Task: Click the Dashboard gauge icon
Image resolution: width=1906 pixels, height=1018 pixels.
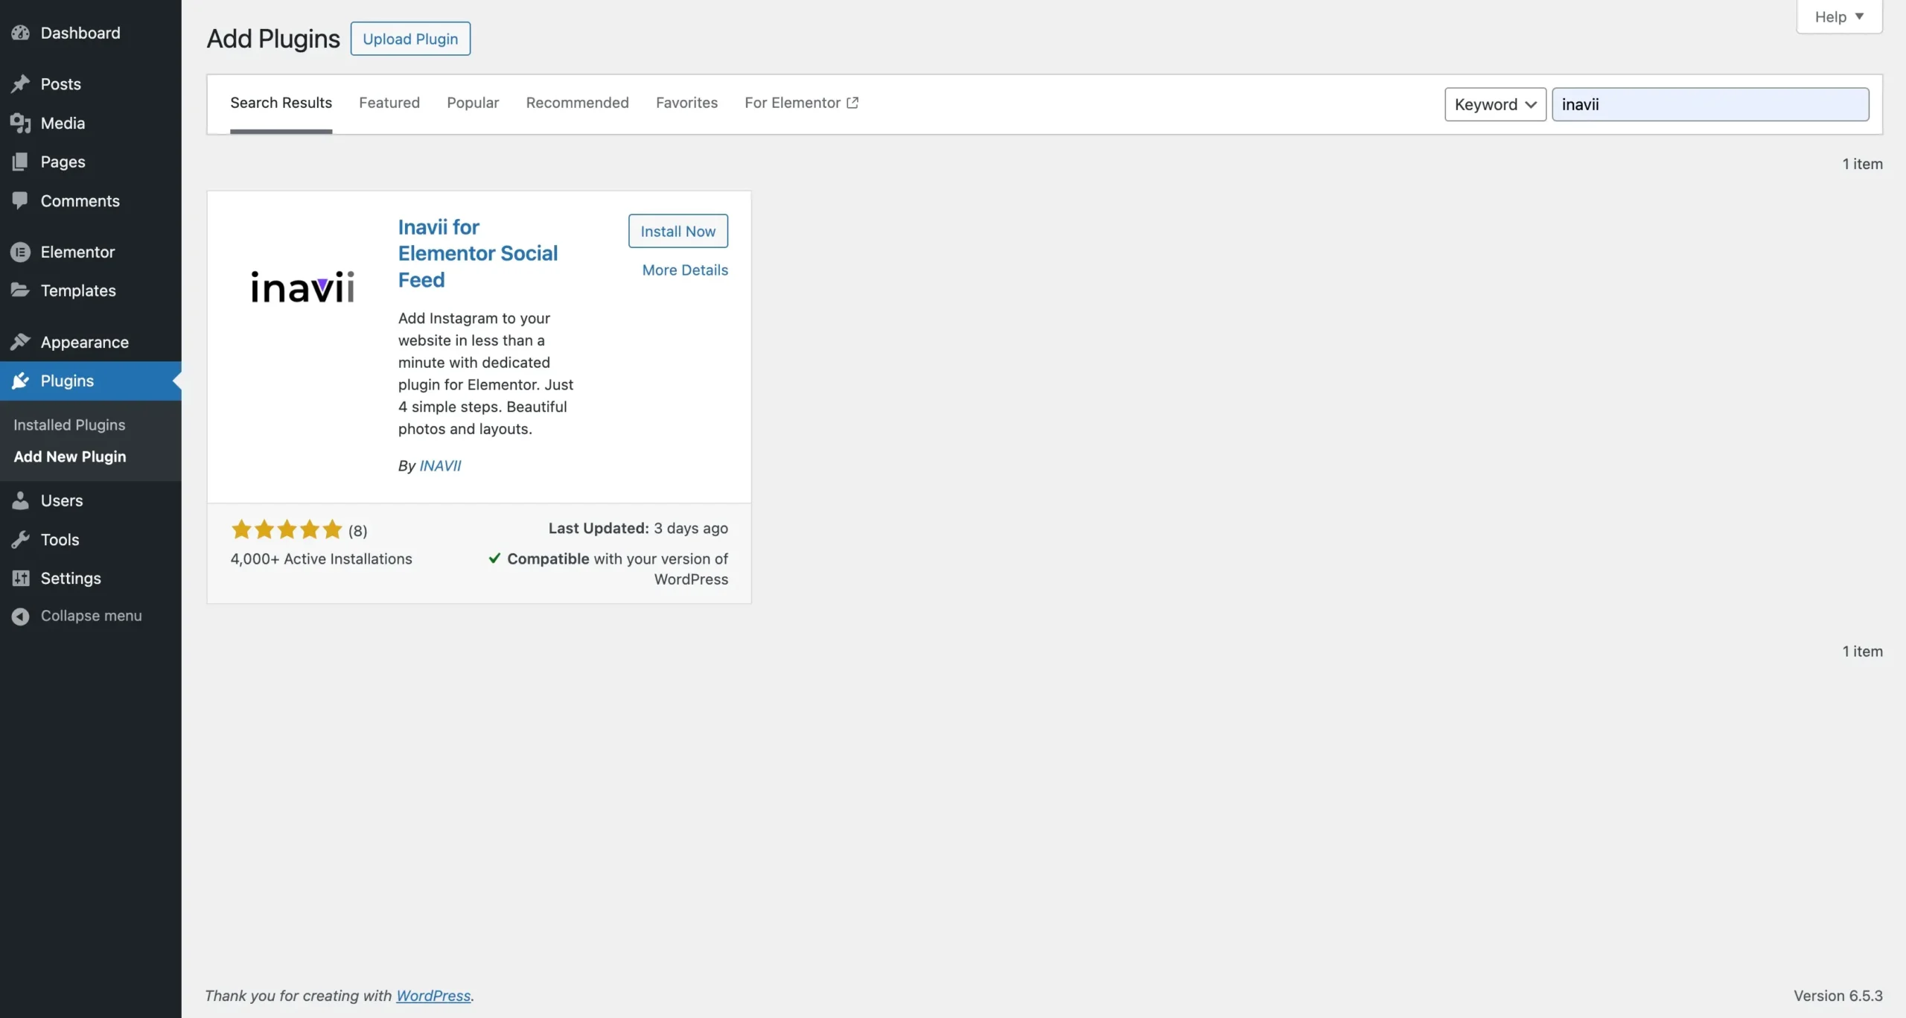Action: point(20,33)
